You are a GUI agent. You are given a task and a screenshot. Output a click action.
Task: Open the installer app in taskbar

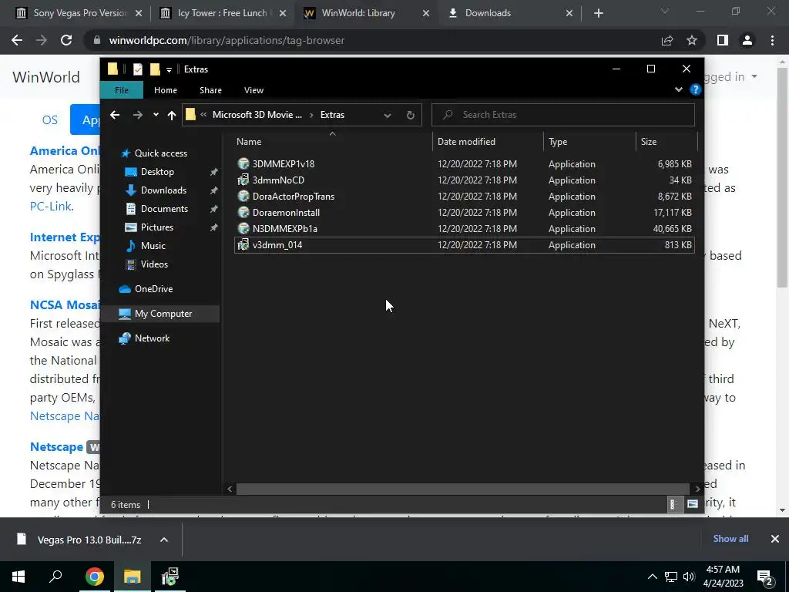pos(170,577)
